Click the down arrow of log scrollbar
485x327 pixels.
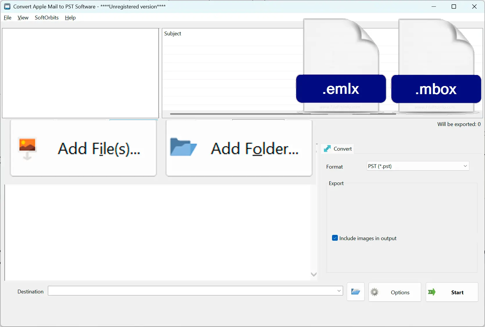(314, 275)
